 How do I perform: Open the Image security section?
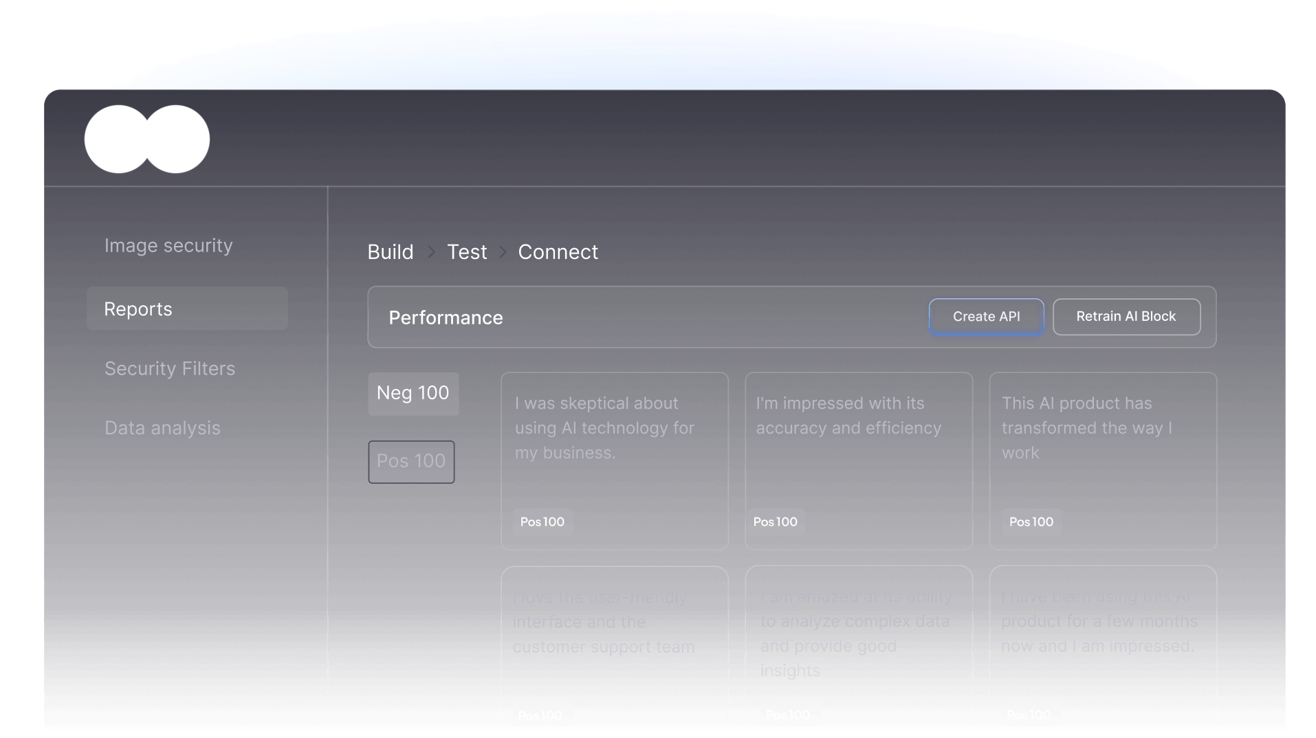(x=168, y=245)
